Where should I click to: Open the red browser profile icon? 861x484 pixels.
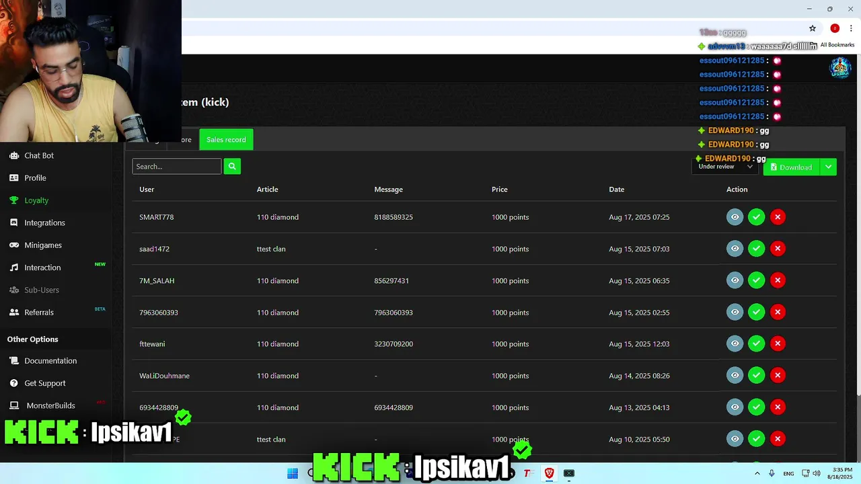pos(835,28)
